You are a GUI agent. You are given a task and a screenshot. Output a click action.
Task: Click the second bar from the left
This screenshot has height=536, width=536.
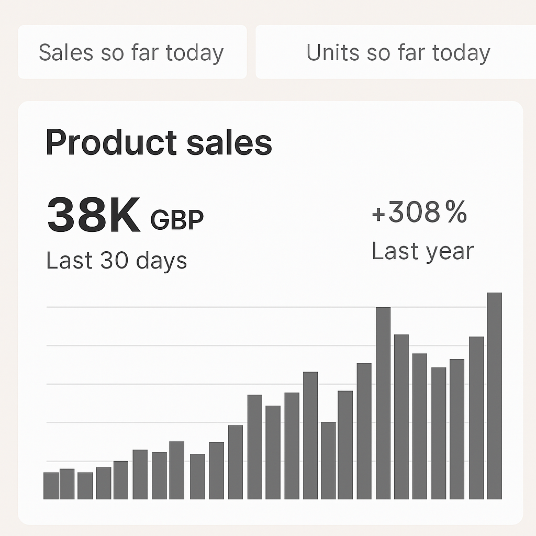[x=67, y=484]
